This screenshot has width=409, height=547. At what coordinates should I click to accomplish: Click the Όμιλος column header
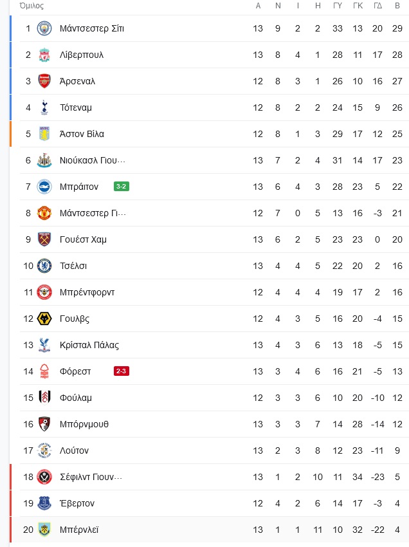point(32,6)
